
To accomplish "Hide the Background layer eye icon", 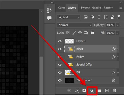I will [60, 80].
